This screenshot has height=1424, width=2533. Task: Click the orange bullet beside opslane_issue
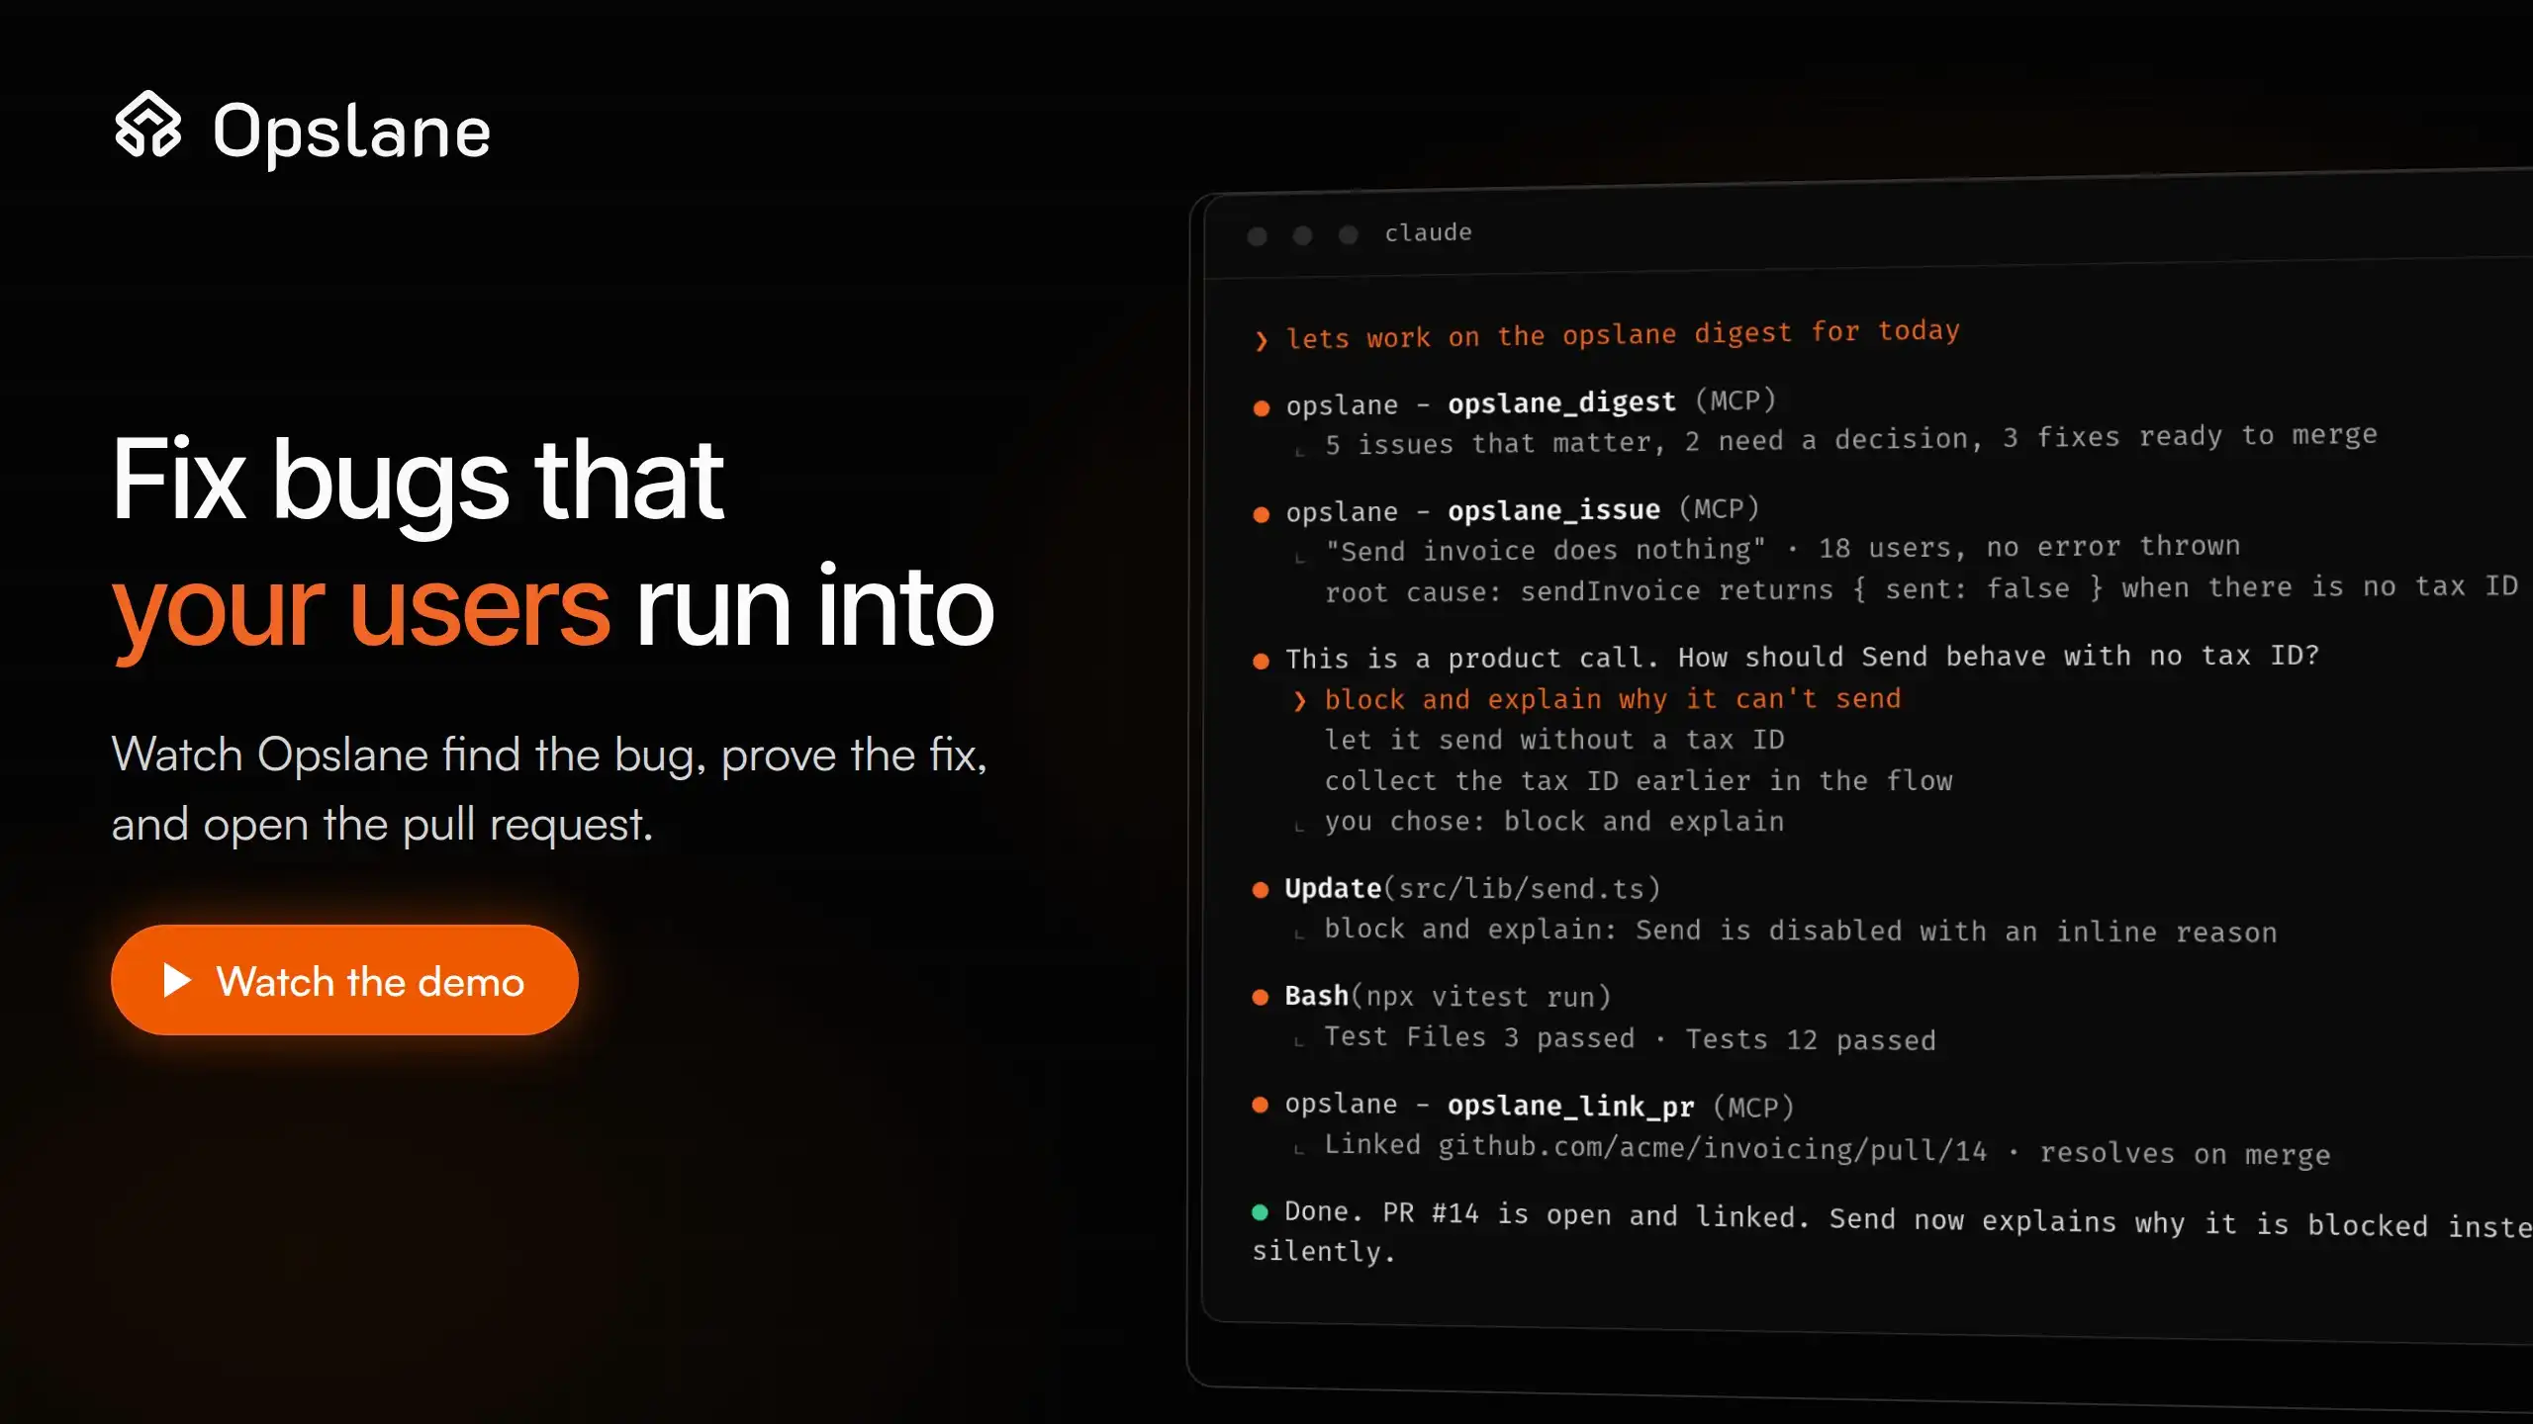(x=1262, y=514)
